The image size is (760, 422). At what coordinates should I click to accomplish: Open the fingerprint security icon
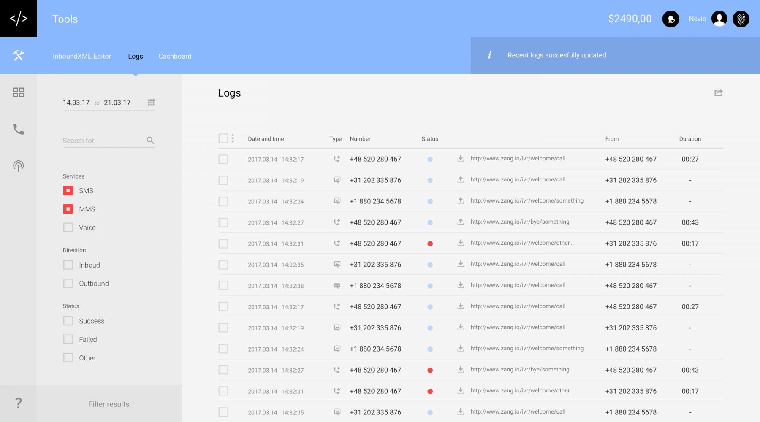click(x=741, y=19)
